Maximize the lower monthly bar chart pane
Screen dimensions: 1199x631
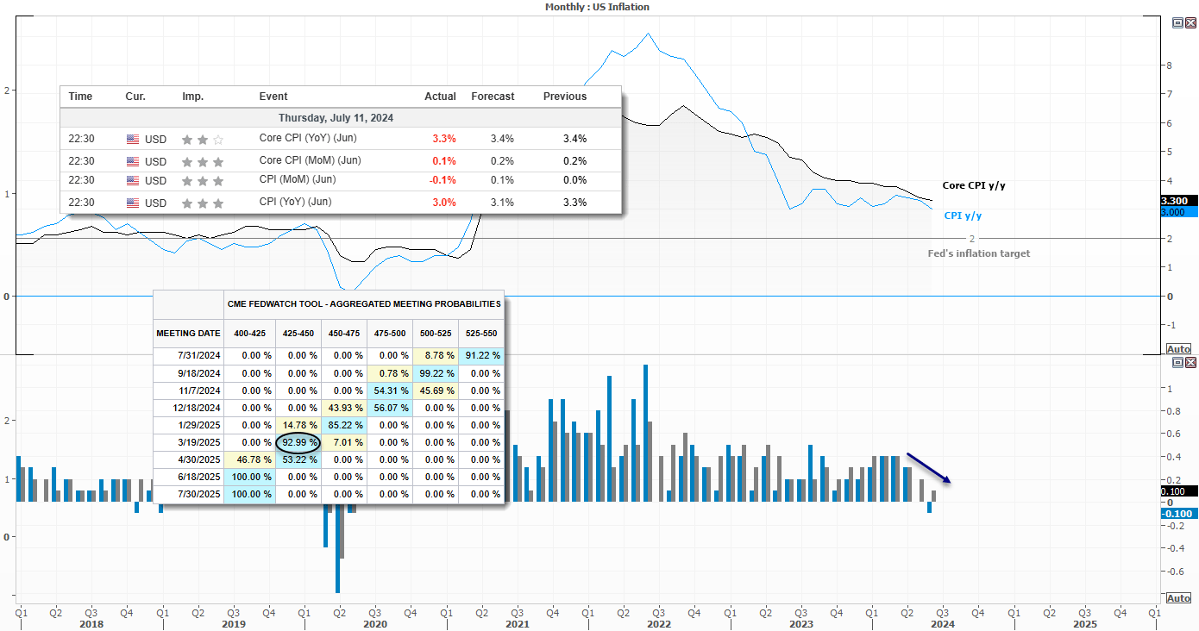[x=1178, y=363]
